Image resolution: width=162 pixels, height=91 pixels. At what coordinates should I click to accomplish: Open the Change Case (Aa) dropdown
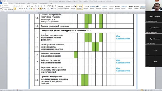click(x=32, y=6)
